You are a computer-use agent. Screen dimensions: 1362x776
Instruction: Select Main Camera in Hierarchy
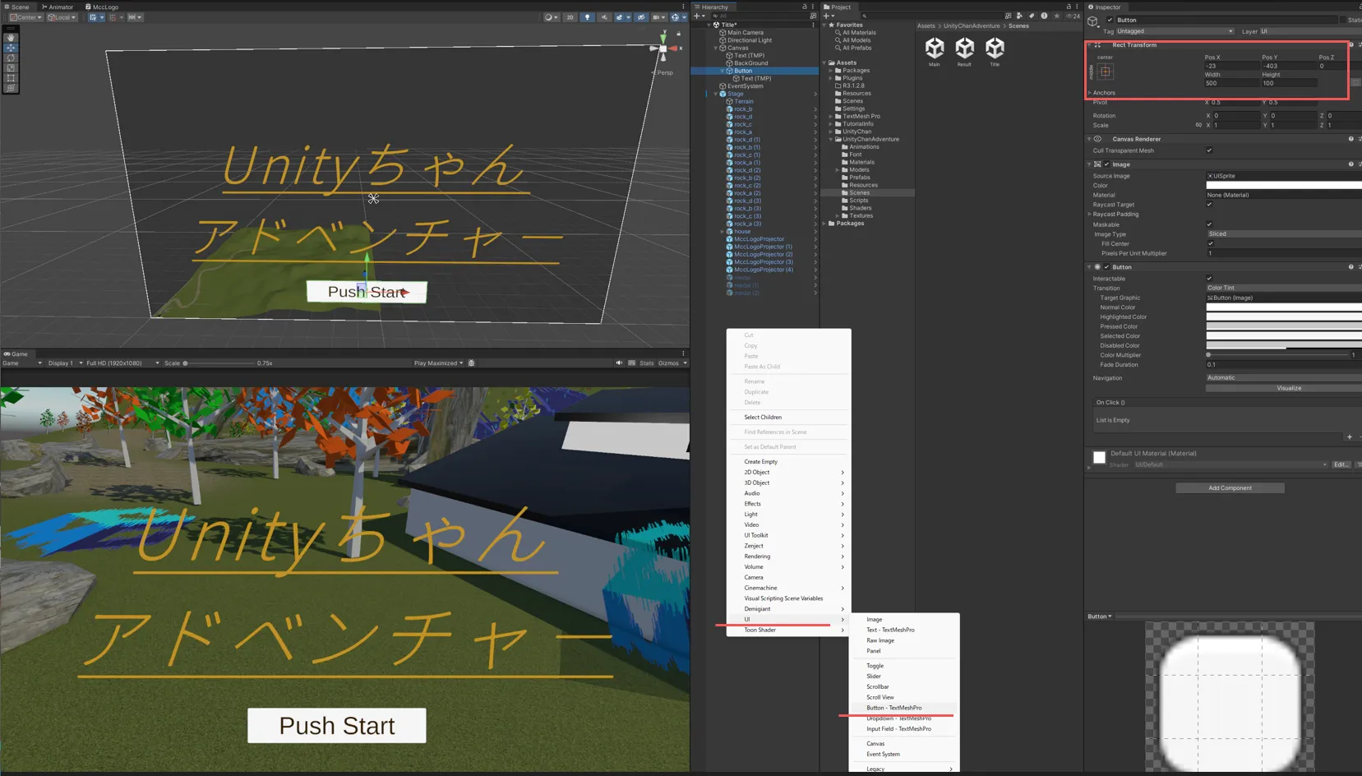click(x=745, y=33)
